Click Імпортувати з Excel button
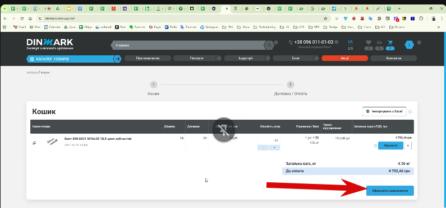The height and width of the screenshot is (208, 446). point(384,111)
